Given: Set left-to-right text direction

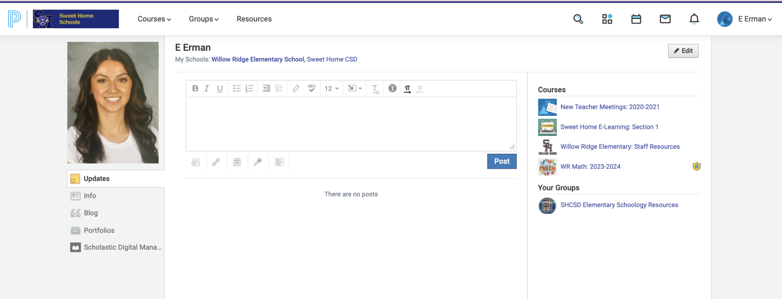Looking at the screenshot, I should pyautogui.click(x=407, y=89).
